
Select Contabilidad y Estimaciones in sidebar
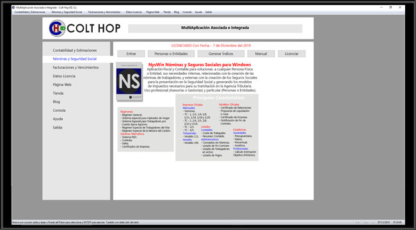point(75,50)
